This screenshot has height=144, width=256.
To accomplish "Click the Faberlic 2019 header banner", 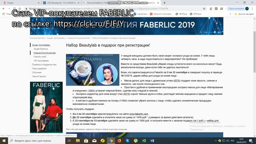I will click(126, 26).
